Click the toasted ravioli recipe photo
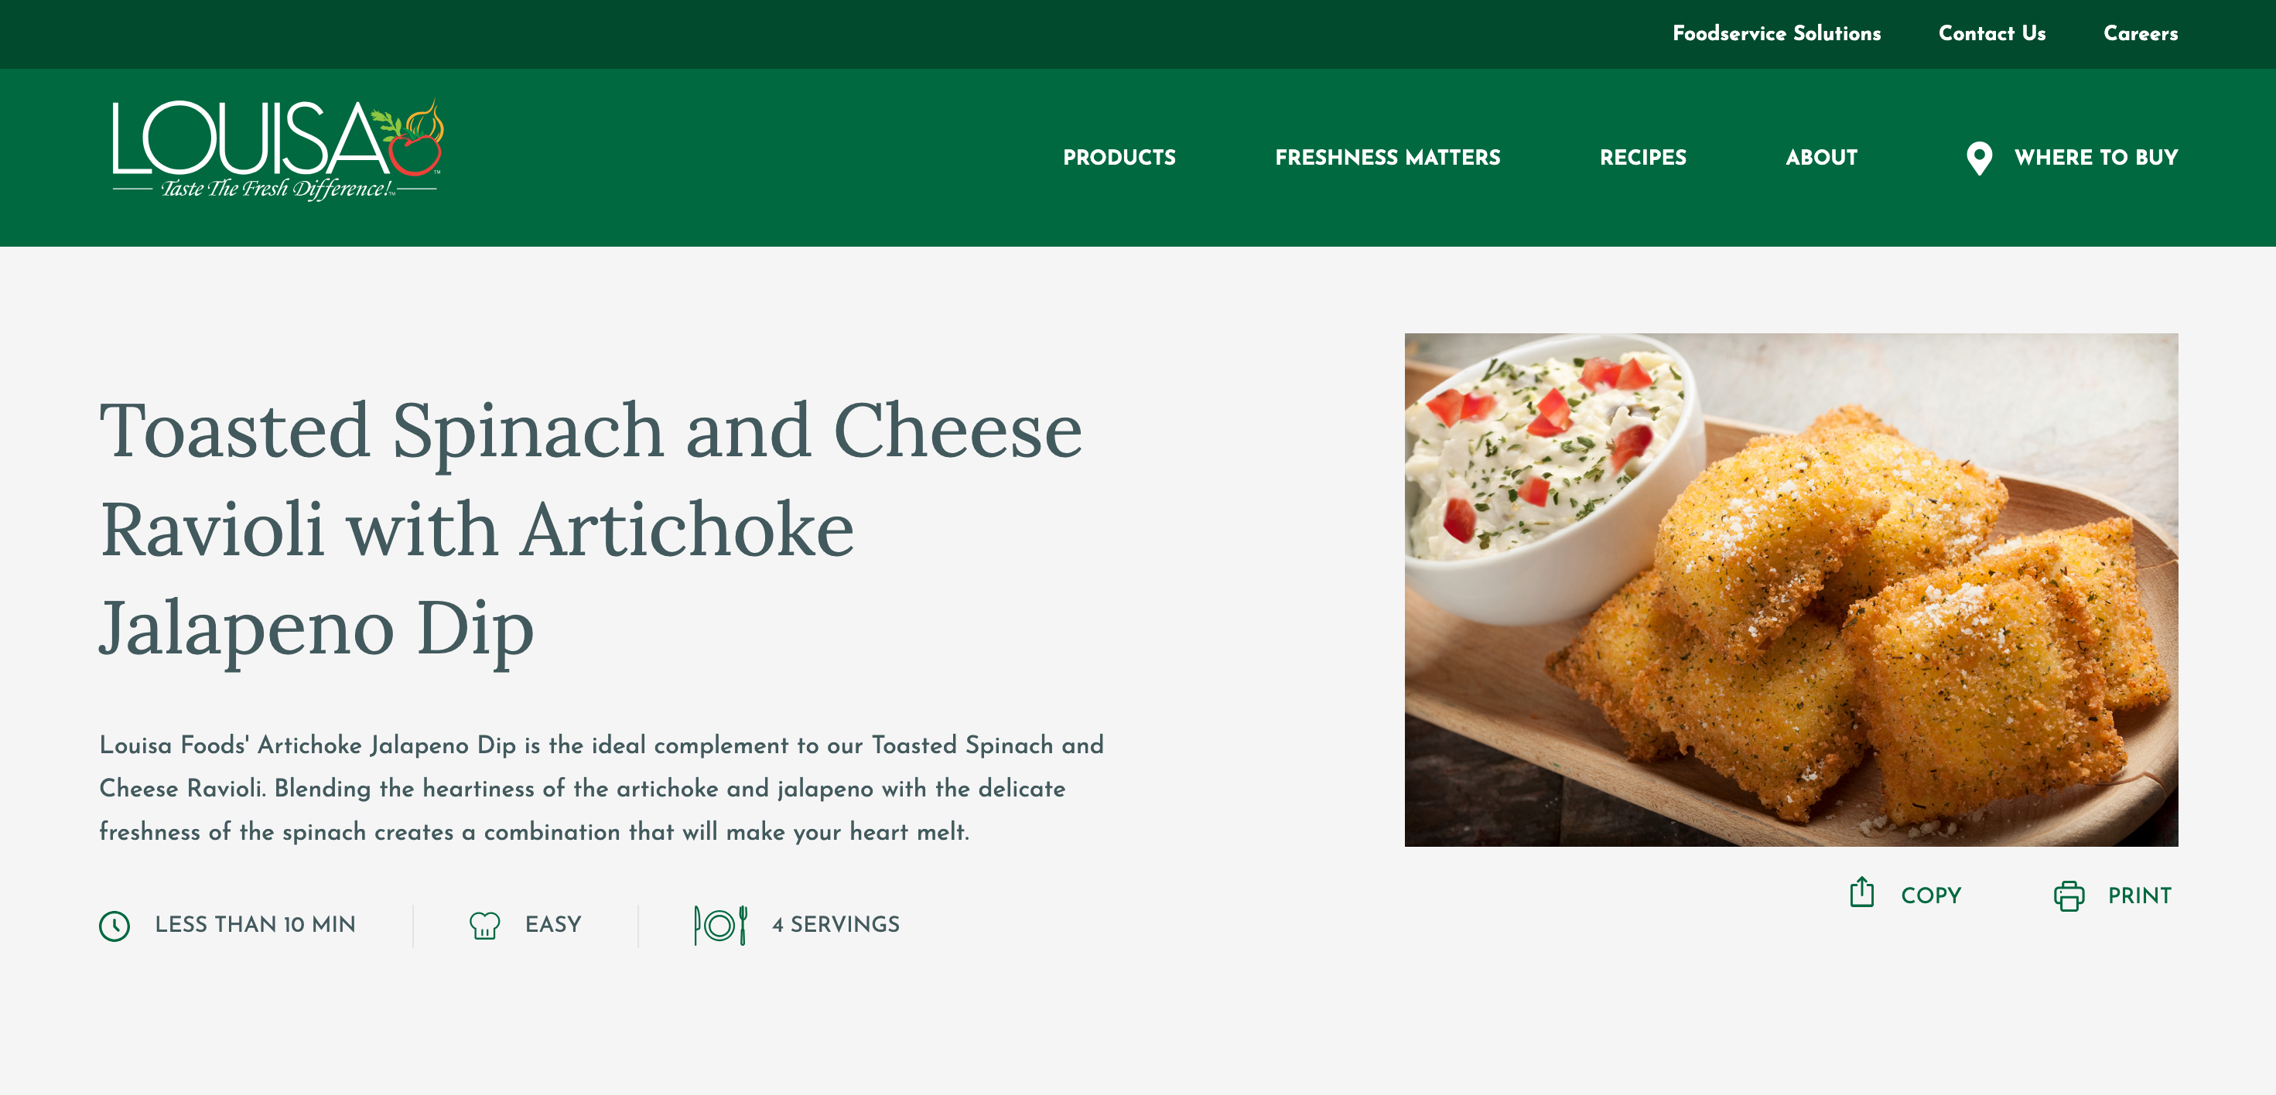The width and height of the screenshot is (2276, 1095). click(1791, 589)
